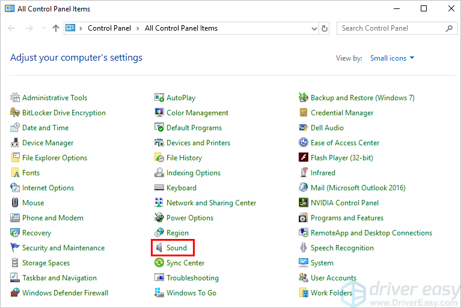Image resolution: width=461 pixels, height=308 pixels.
Task: Refresh the Control Panel view
Action: (325, 28)
